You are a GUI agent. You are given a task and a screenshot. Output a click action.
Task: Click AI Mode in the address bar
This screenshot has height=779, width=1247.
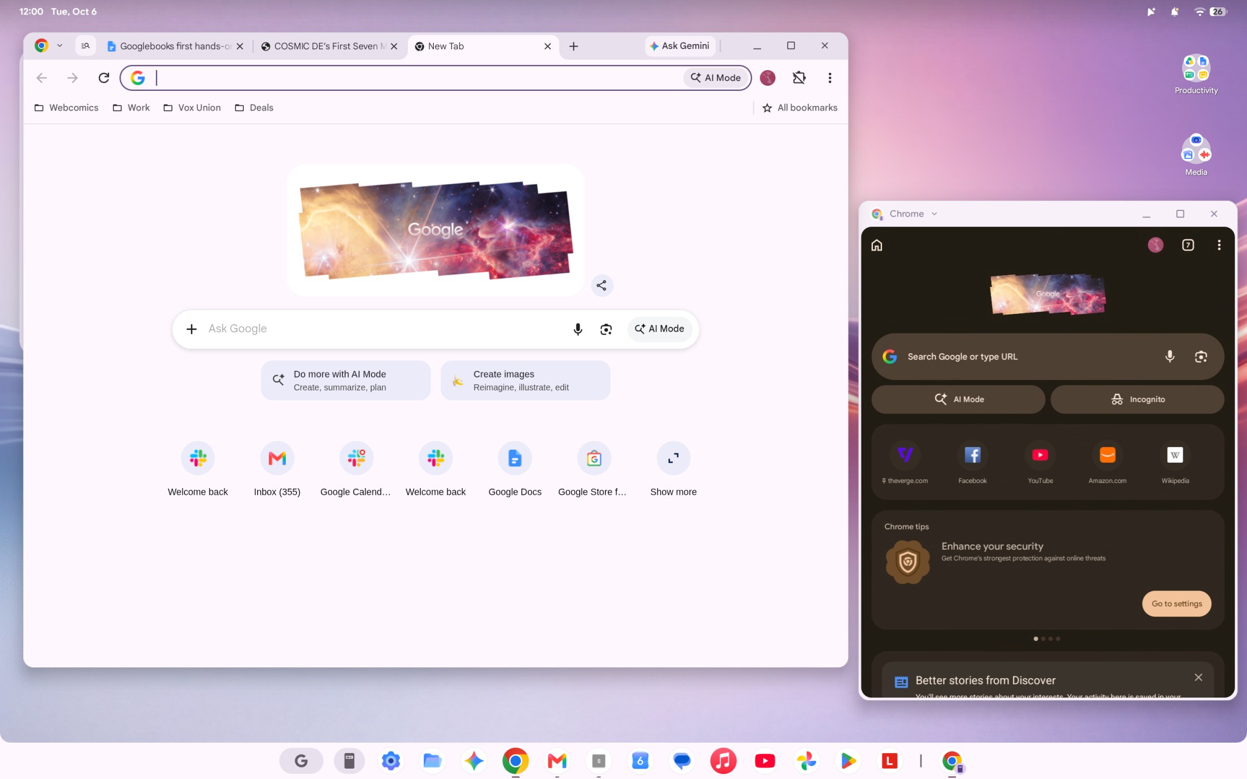tap(715, 78)
